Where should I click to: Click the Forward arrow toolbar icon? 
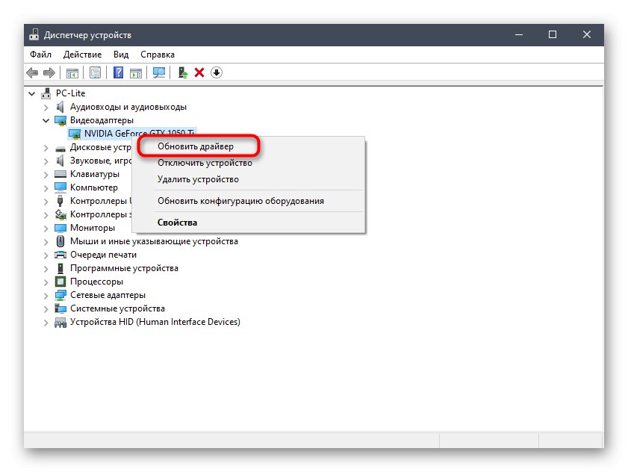pos(49,73)
